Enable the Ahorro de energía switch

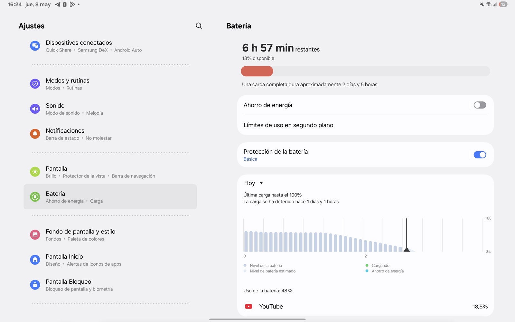tap(480, 105)
